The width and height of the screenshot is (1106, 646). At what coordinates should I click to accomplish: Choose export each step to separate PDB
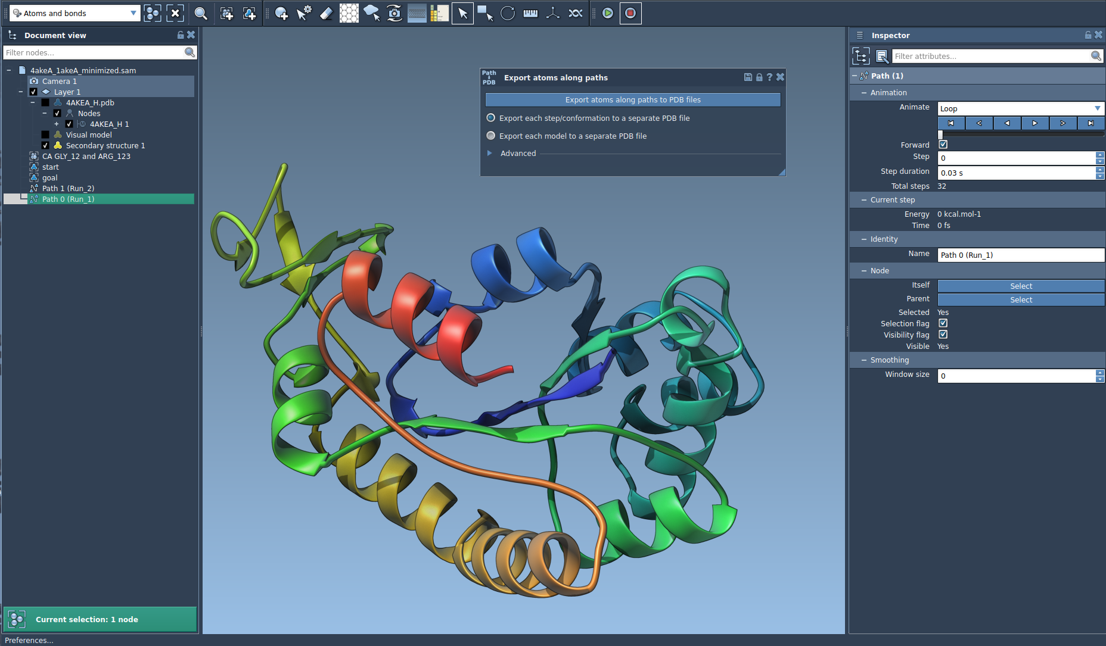pyautogui.click(x=491, y=118)
